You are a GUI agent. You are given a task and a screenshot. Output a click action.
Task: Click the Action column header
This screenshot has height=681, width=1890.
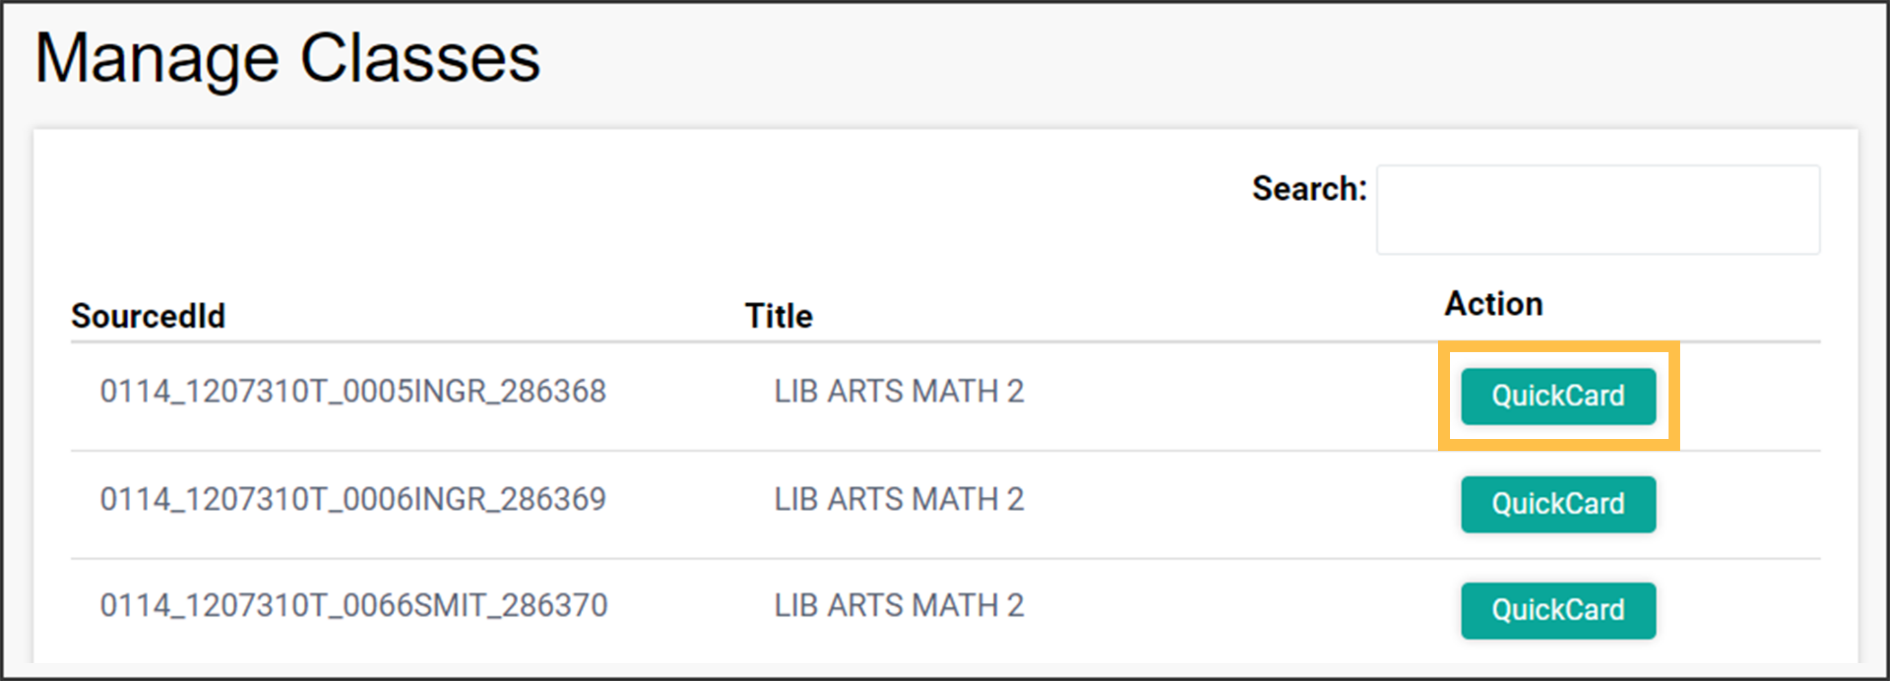point(1493,303)
